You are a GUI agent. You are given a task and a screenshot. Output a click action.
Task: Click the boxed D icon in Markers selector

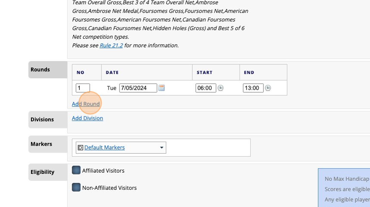[x=80, y=148]
